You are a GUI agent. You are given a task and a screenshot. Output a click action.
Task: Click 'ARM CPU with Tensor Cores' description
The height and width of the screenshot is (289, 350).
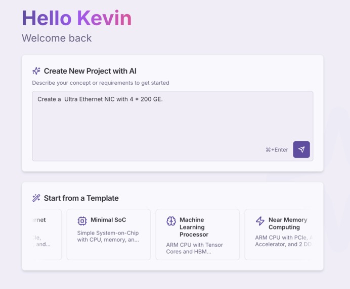194,248
